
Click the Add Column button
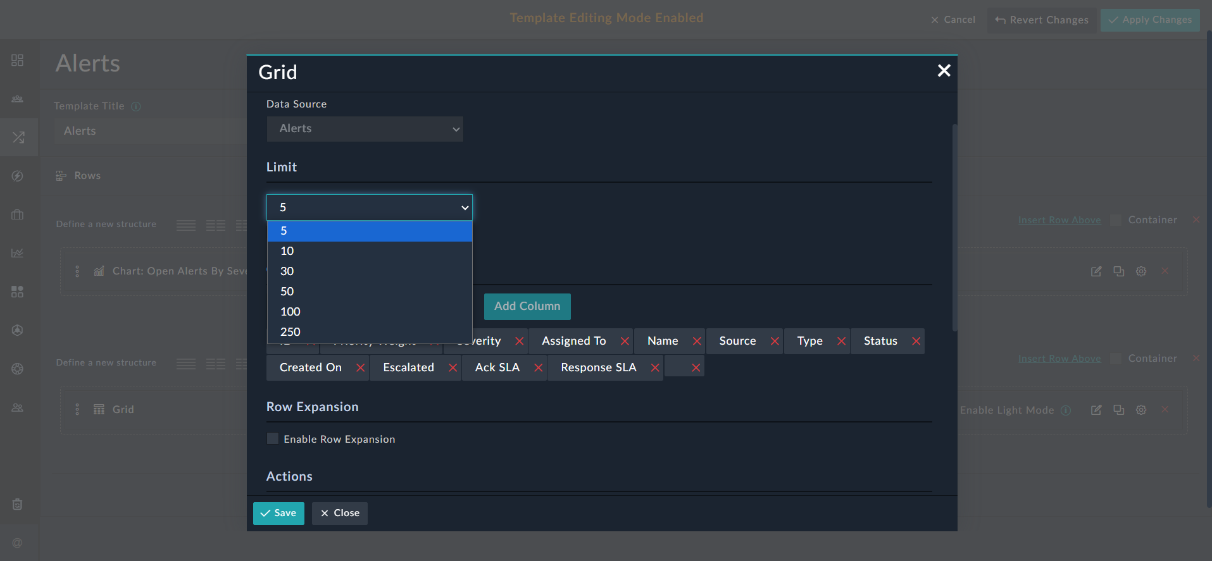(x=527, y=306)
